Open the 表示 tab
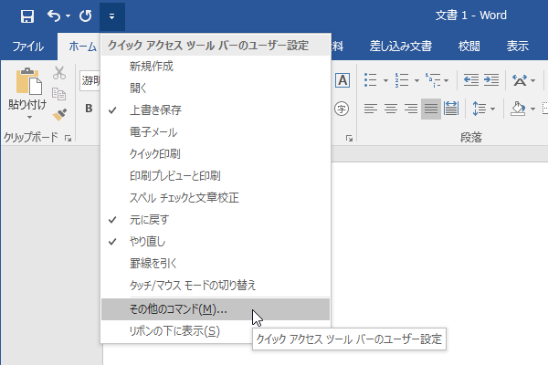548x365 pixels. pos(518,47)
